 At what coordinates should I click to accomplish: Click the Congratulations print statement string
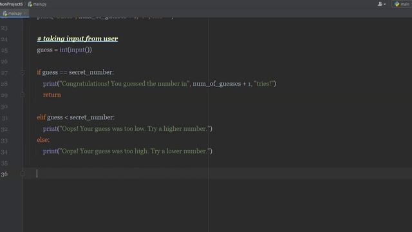pos(124,84)
